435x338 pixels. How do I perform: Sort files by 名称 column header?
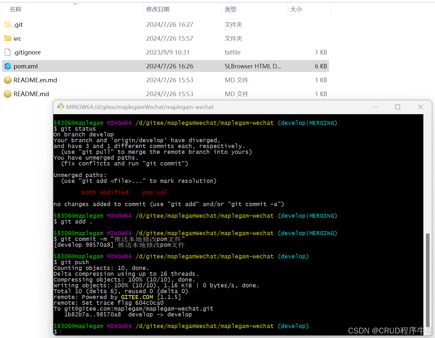(16, 9)
